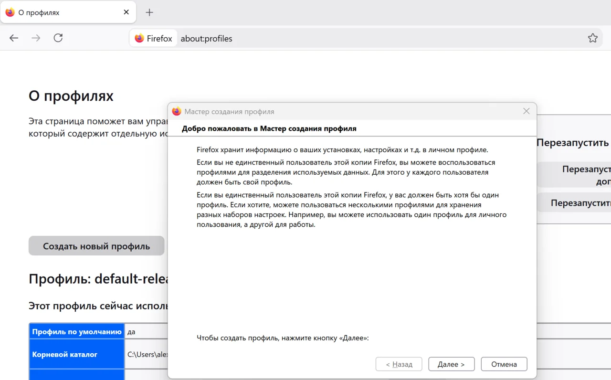Viewport: 611px width, 380px height.
Task: Click the wizard heading "Добро пожаловать в Мастер создания профиля"
Action: tap(269, 128)
